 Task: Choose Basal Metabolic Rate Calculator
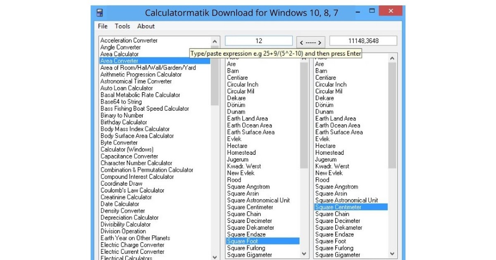(140, 95)
